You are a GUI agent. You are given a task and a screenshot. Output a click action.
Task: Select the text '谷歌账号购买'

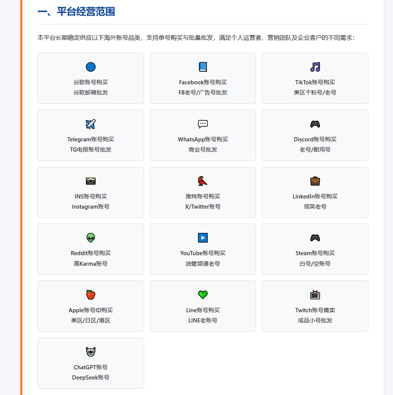(91, 82)
